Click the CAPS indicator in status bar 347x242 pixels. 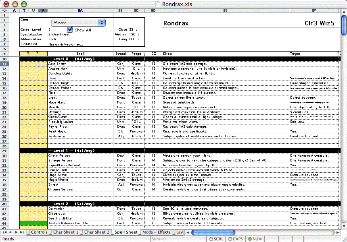click(x=236, y=239)
